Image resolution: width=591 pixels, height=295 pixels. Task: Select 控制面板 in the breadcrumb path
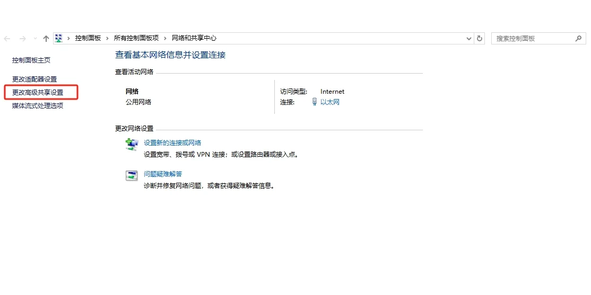tap(88, 38)
